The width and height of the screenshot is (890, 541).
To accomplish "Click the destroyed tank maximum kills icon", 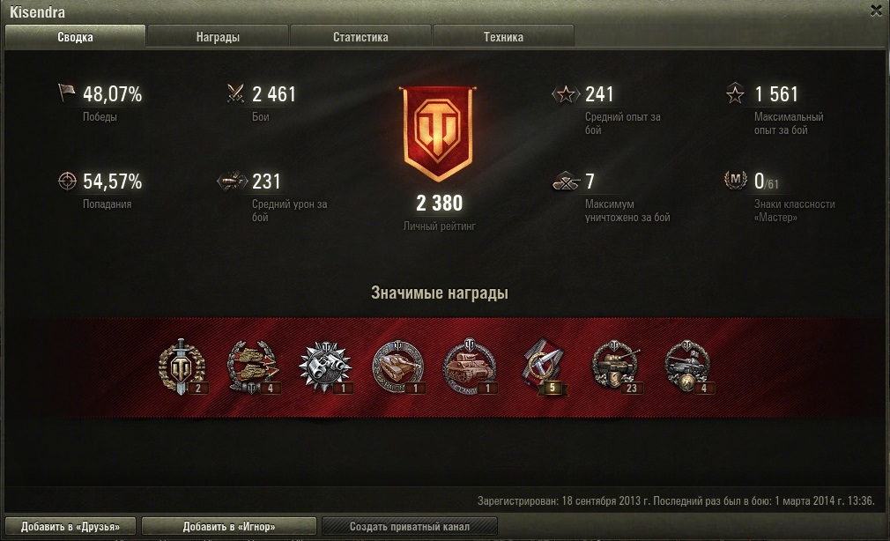I will [566, 182].
